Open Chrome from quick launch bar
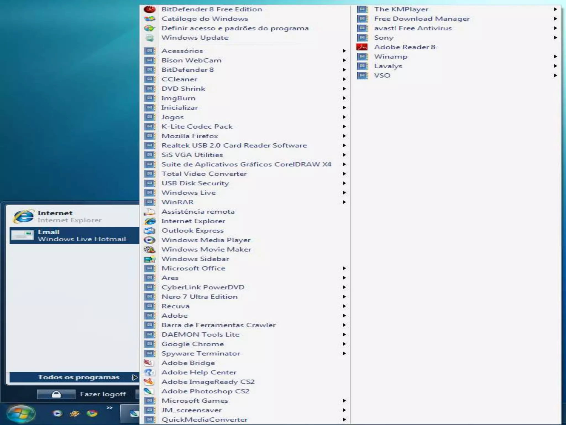The height and width of the screenshot is (425, 566). pos(92,413)
